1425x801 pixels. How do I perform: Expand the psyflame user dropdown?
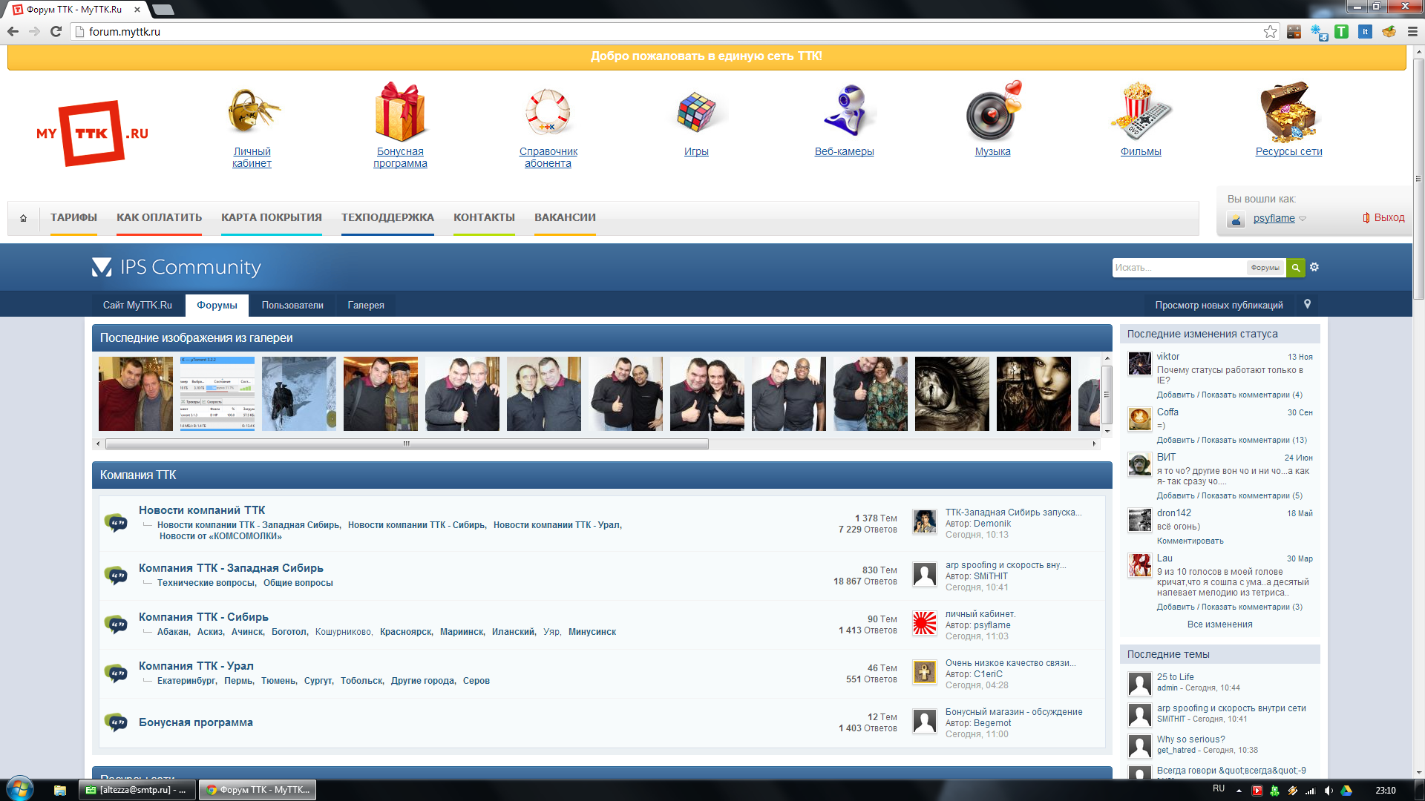pos(1303,219)
